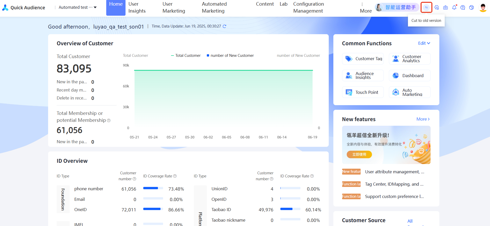Click the Taobao ID coverage progress bar
Image resolution: width=490 pixels, height=226 pixels.
(290, 209)
